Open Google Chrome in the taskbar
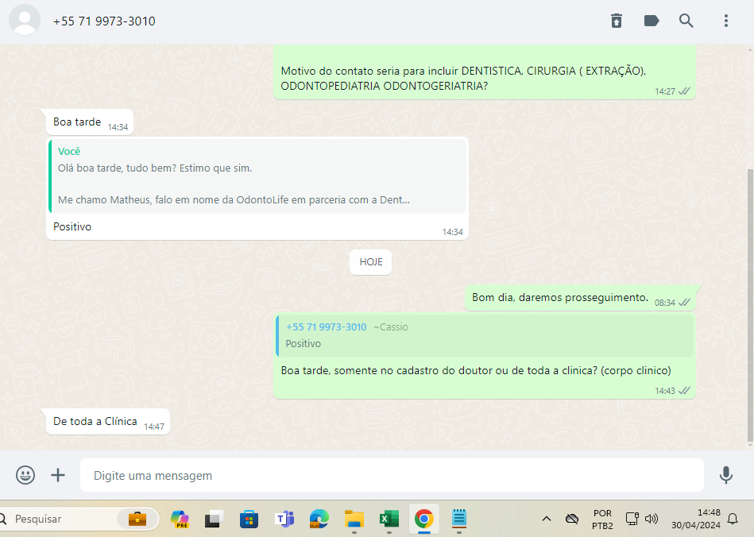754x537 pixels. coord(424,520)
